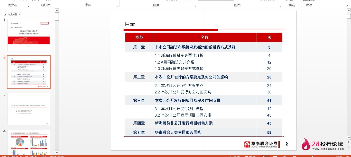Click page number 45 for chapter four
This screenshot has width=351, height=157.
[269, 123]
